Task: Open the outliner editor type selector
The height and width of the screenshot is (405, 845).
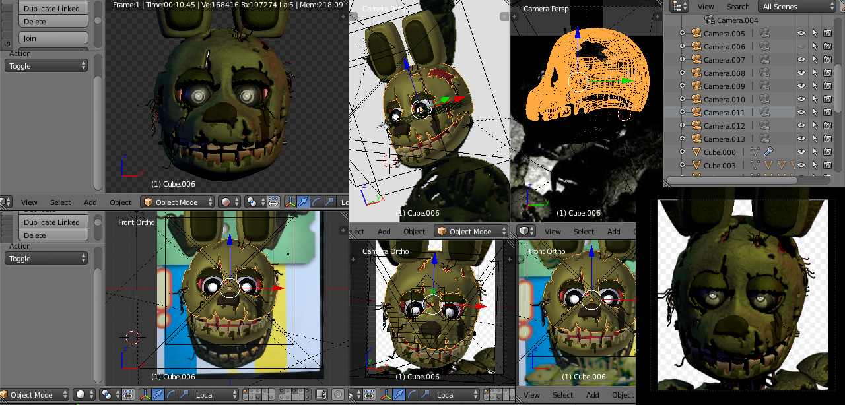Action: (679, 6)
